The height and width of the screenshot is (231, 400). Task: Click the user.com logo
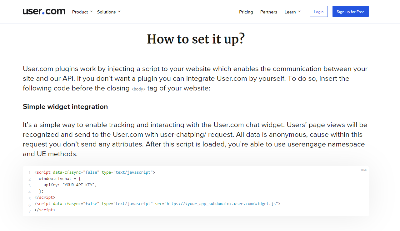click(44, 12)
